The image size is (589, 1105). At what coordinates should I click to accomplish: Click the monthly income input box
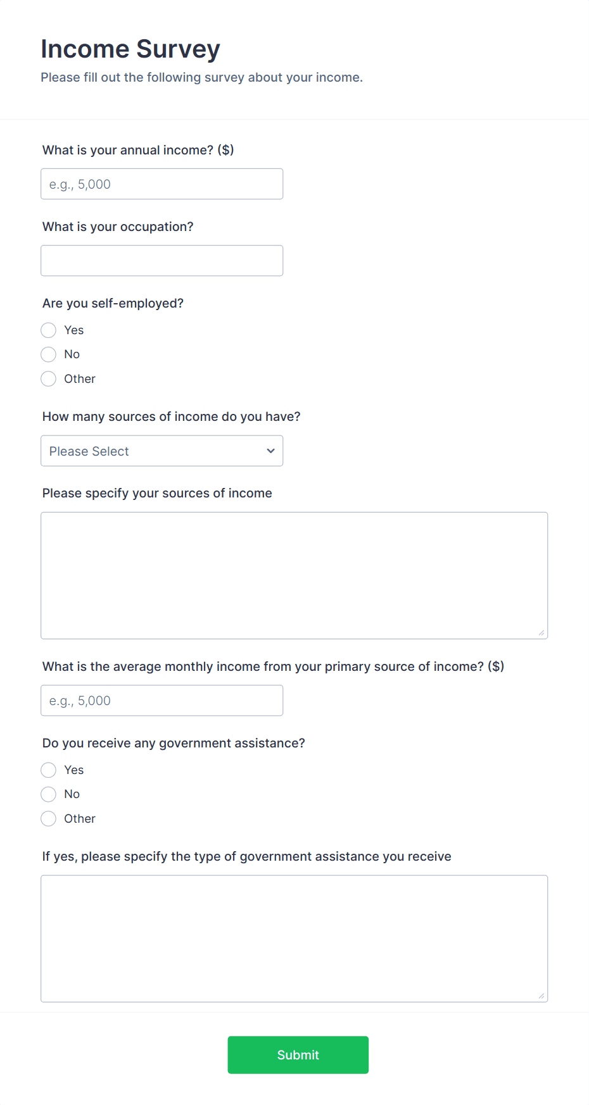coord(161,700)
